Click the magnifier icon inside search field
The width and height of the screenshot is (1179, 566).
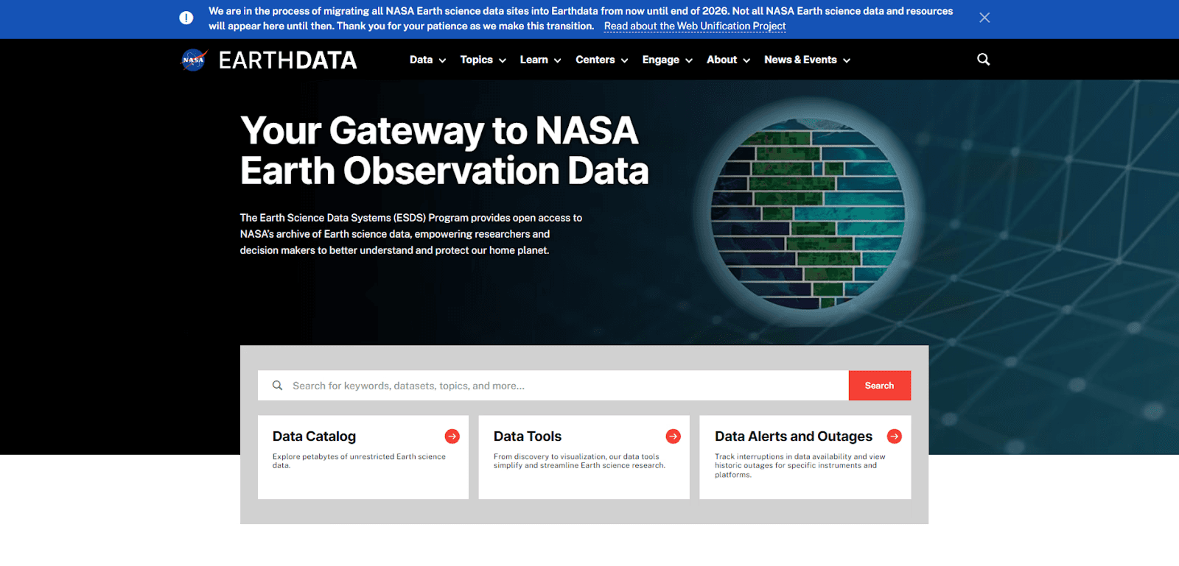point(278,386)
